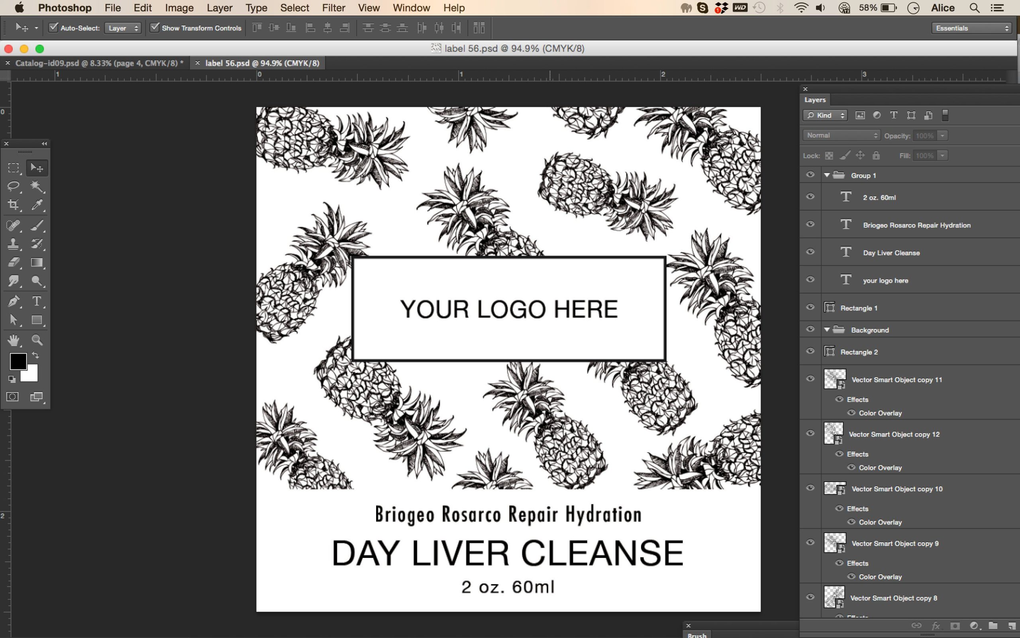Toggle Auto-Select checkbox

53,28
